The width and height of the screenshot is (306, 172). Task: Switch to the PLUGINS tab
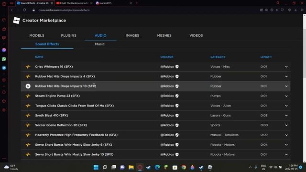pyautogui.click(x=68, y=35)
